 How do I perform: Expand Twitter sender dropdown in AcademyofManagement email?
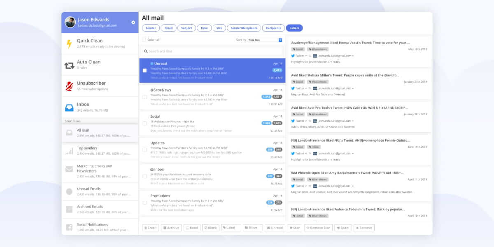pos(306,56)
